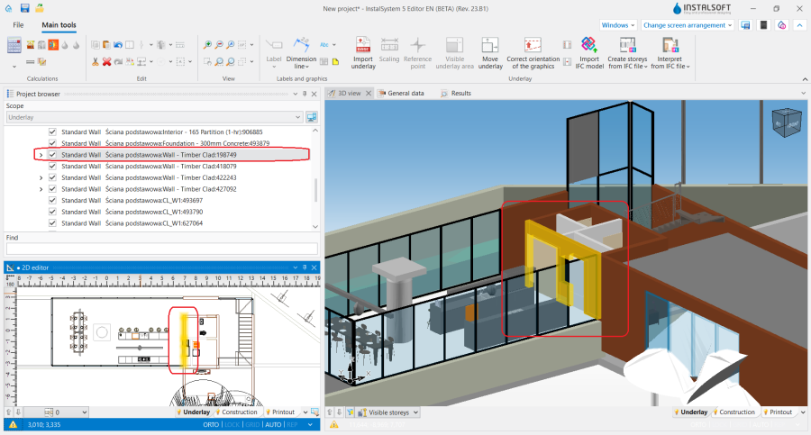Toggle checkbox for Timber Clad:427092 wall

click(52, 189)
